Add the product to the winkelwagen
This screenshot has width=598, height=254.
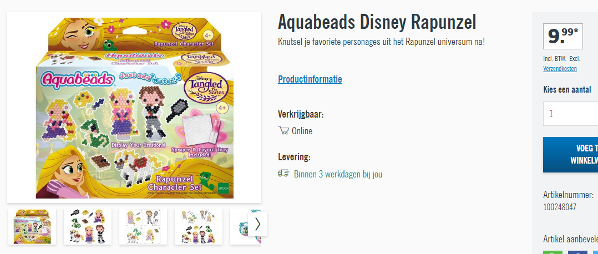[570, 155]
